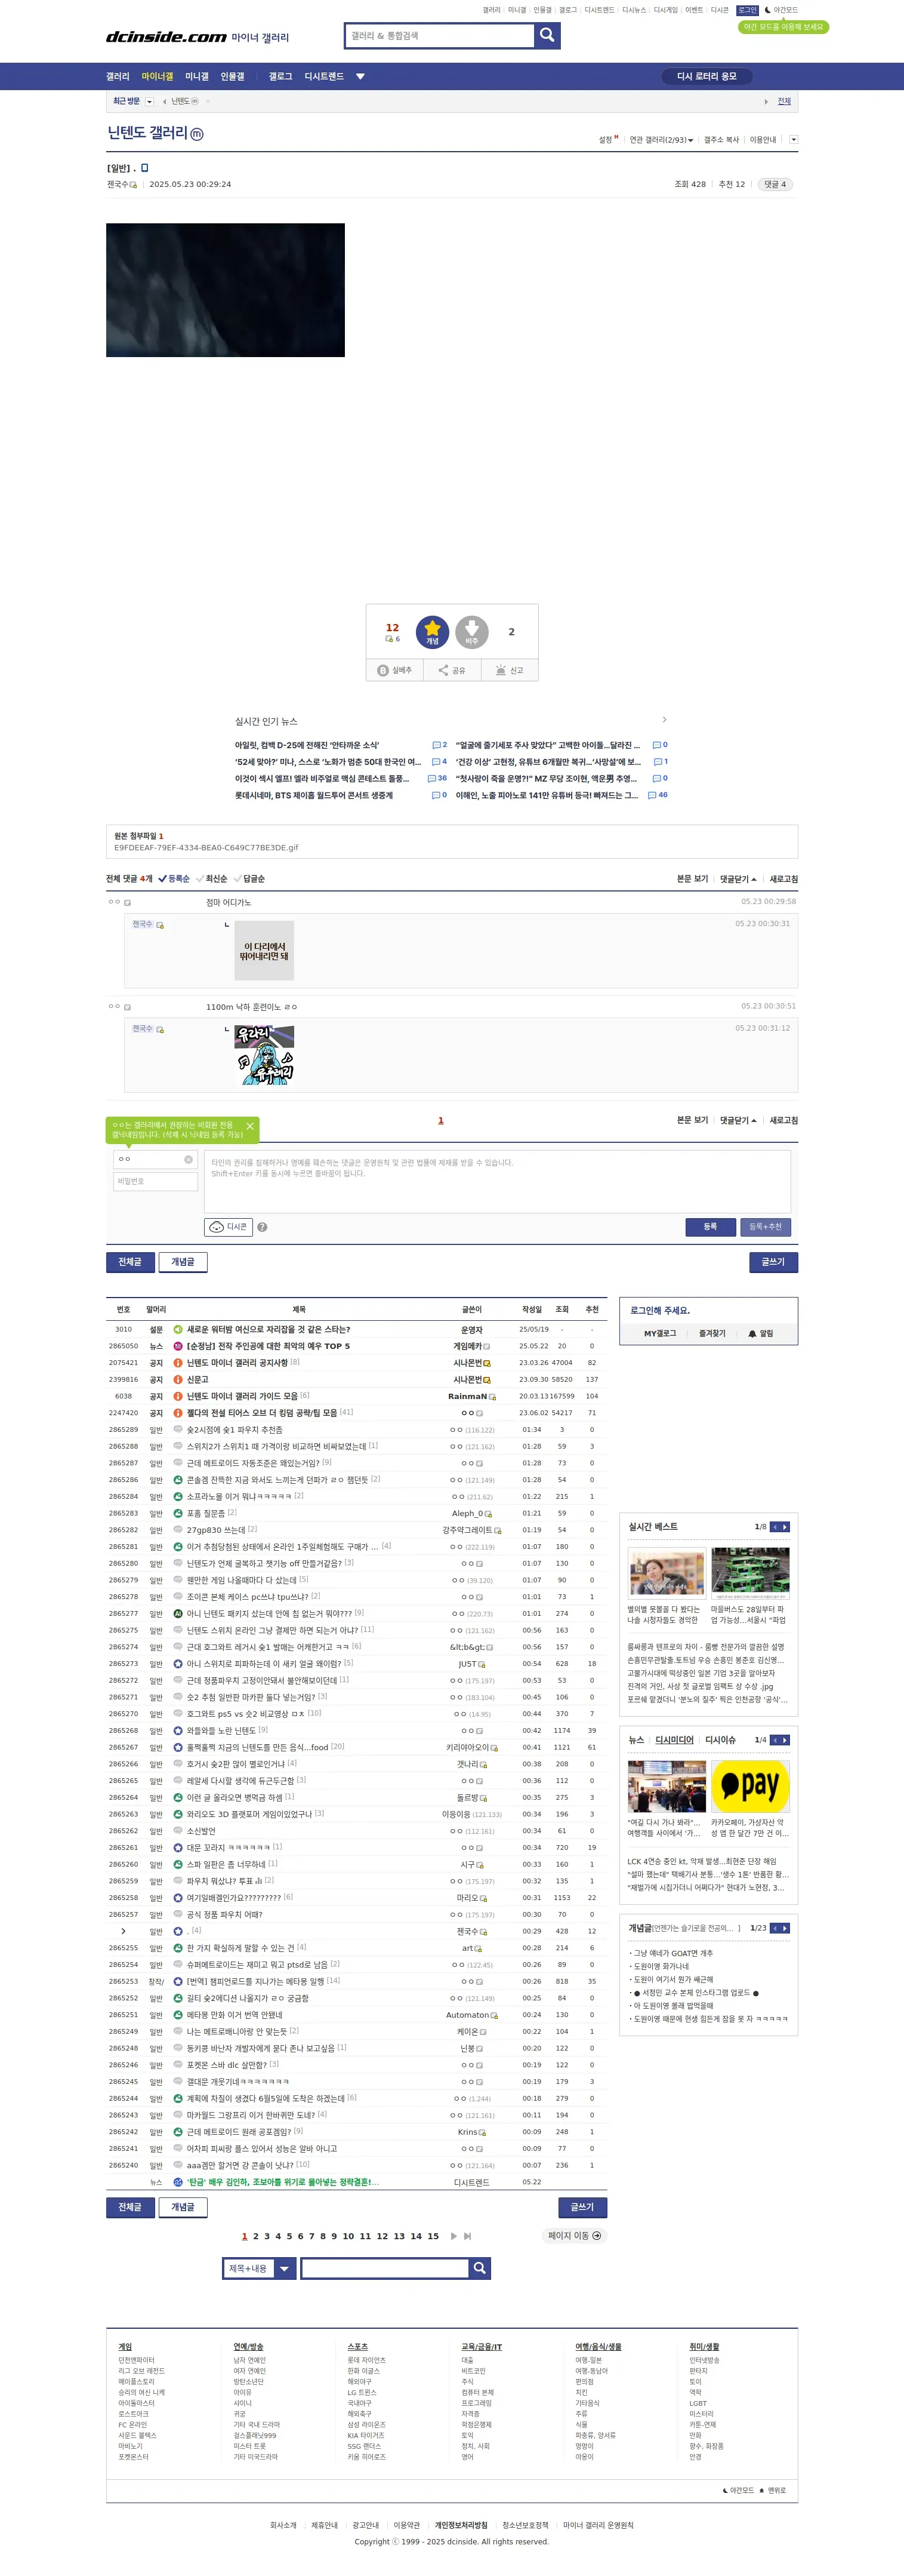The height and width of the screenshot is (2576, 904).
Task: Click the 전국수 user badge icon under title
Action: point(134,185)
